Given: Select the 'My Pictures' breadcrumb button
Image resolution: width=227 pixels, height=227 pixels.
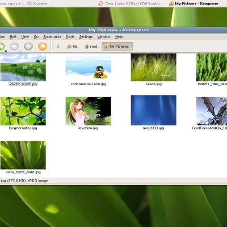Looking at the screenshot, I should coord(117,47).
